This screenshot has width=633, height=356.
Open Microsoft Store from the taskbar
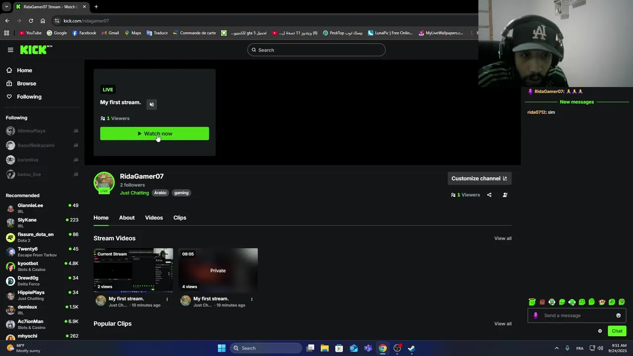pos(339,348)
